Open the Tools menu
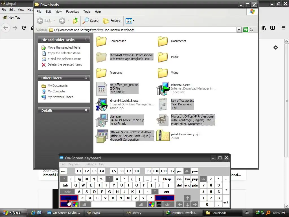The height and width of the screenshot is (217, 289). tap(87, 12)
